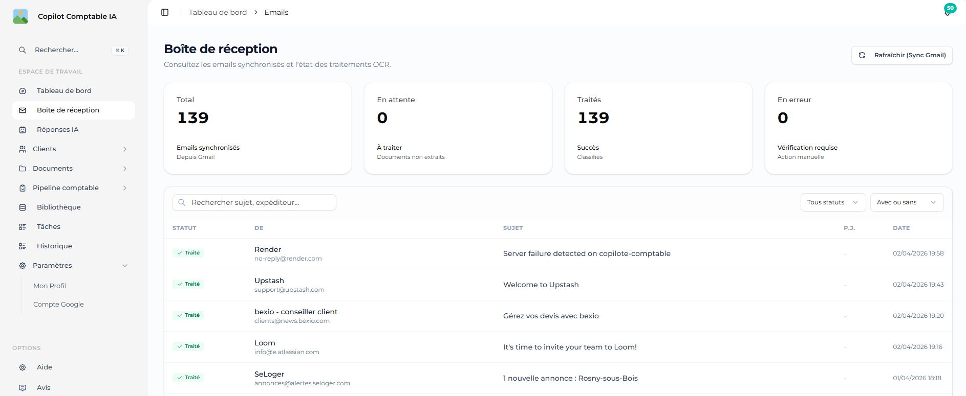Screen dimensions: 966x396
Task: Click the search icon in email filter
Action: pos(182,202)
